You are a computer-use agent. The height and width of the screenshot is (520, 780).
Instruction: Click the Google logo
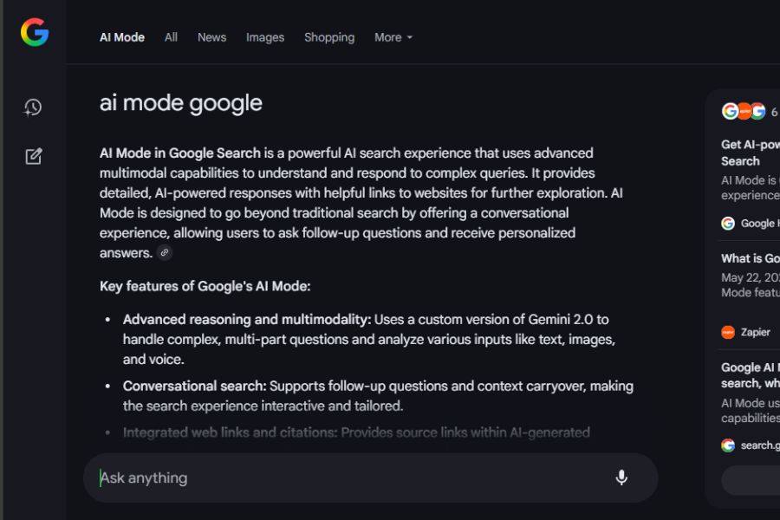(x=35, y=33)
